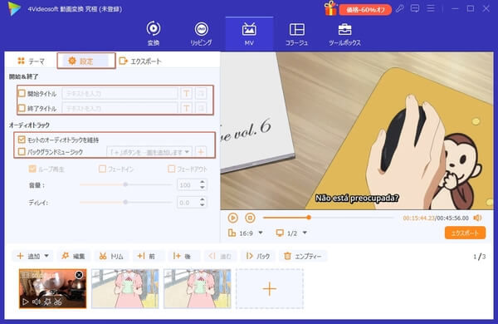Select the second clip thumbnail
498x324 pixels.
pyautogui.click(x=125, y=288)
